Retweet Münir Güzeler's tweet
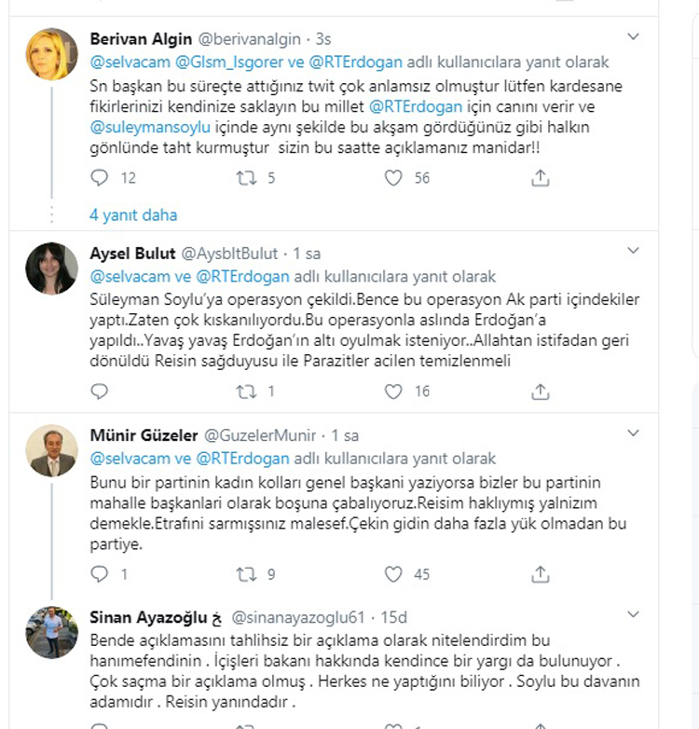 [x=246, y=574]
